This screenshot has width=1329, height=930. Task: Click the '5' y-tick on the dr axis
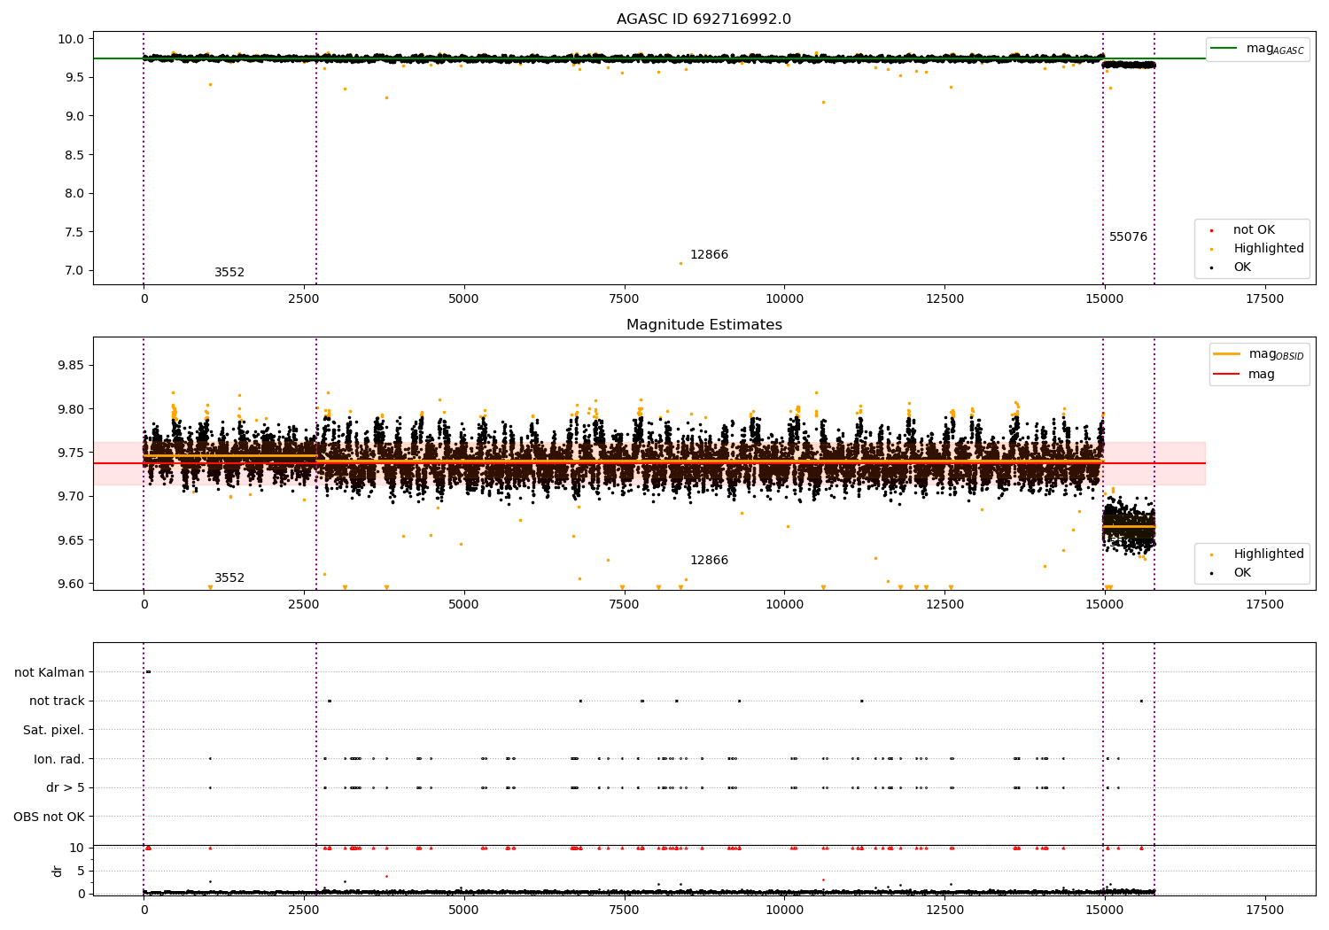(82, 871)
